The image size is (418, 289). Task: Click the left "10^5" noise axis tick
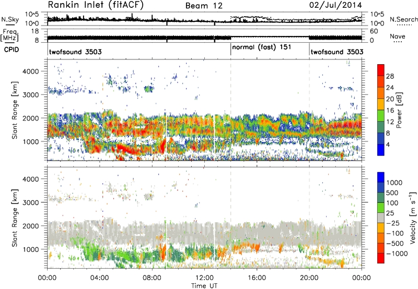coord(32,14)
